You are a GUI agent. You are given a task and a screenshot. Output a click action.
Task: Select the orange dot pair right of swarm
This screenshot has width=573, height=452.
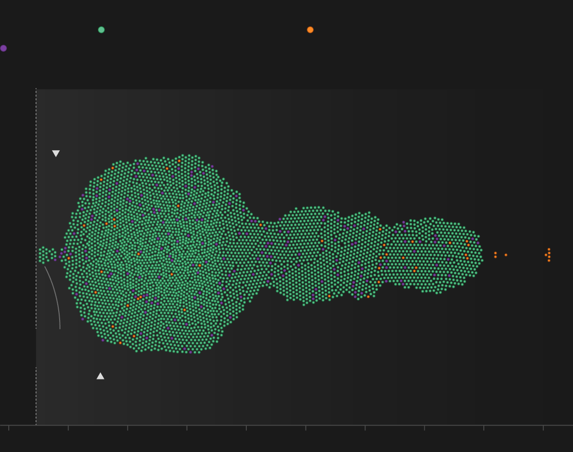pos(495,255)
